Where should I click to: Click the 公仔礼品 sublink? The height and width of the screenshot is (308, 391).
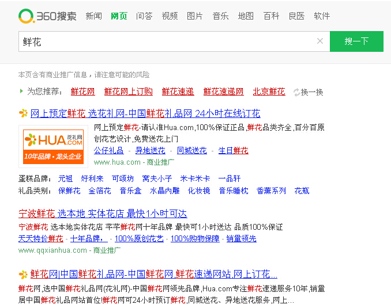pos(109,151)
